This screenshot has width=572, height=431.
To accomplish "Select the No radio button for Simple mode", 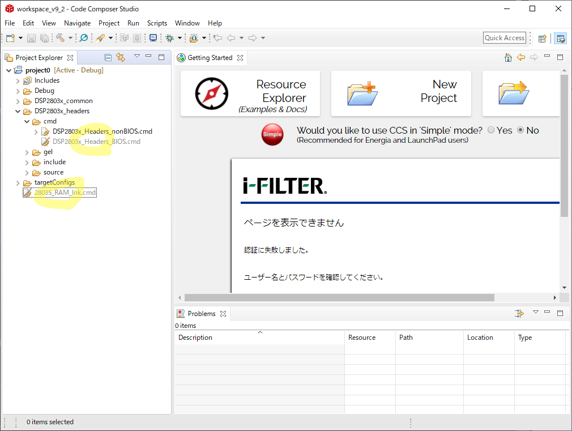I will coord(521,130).
